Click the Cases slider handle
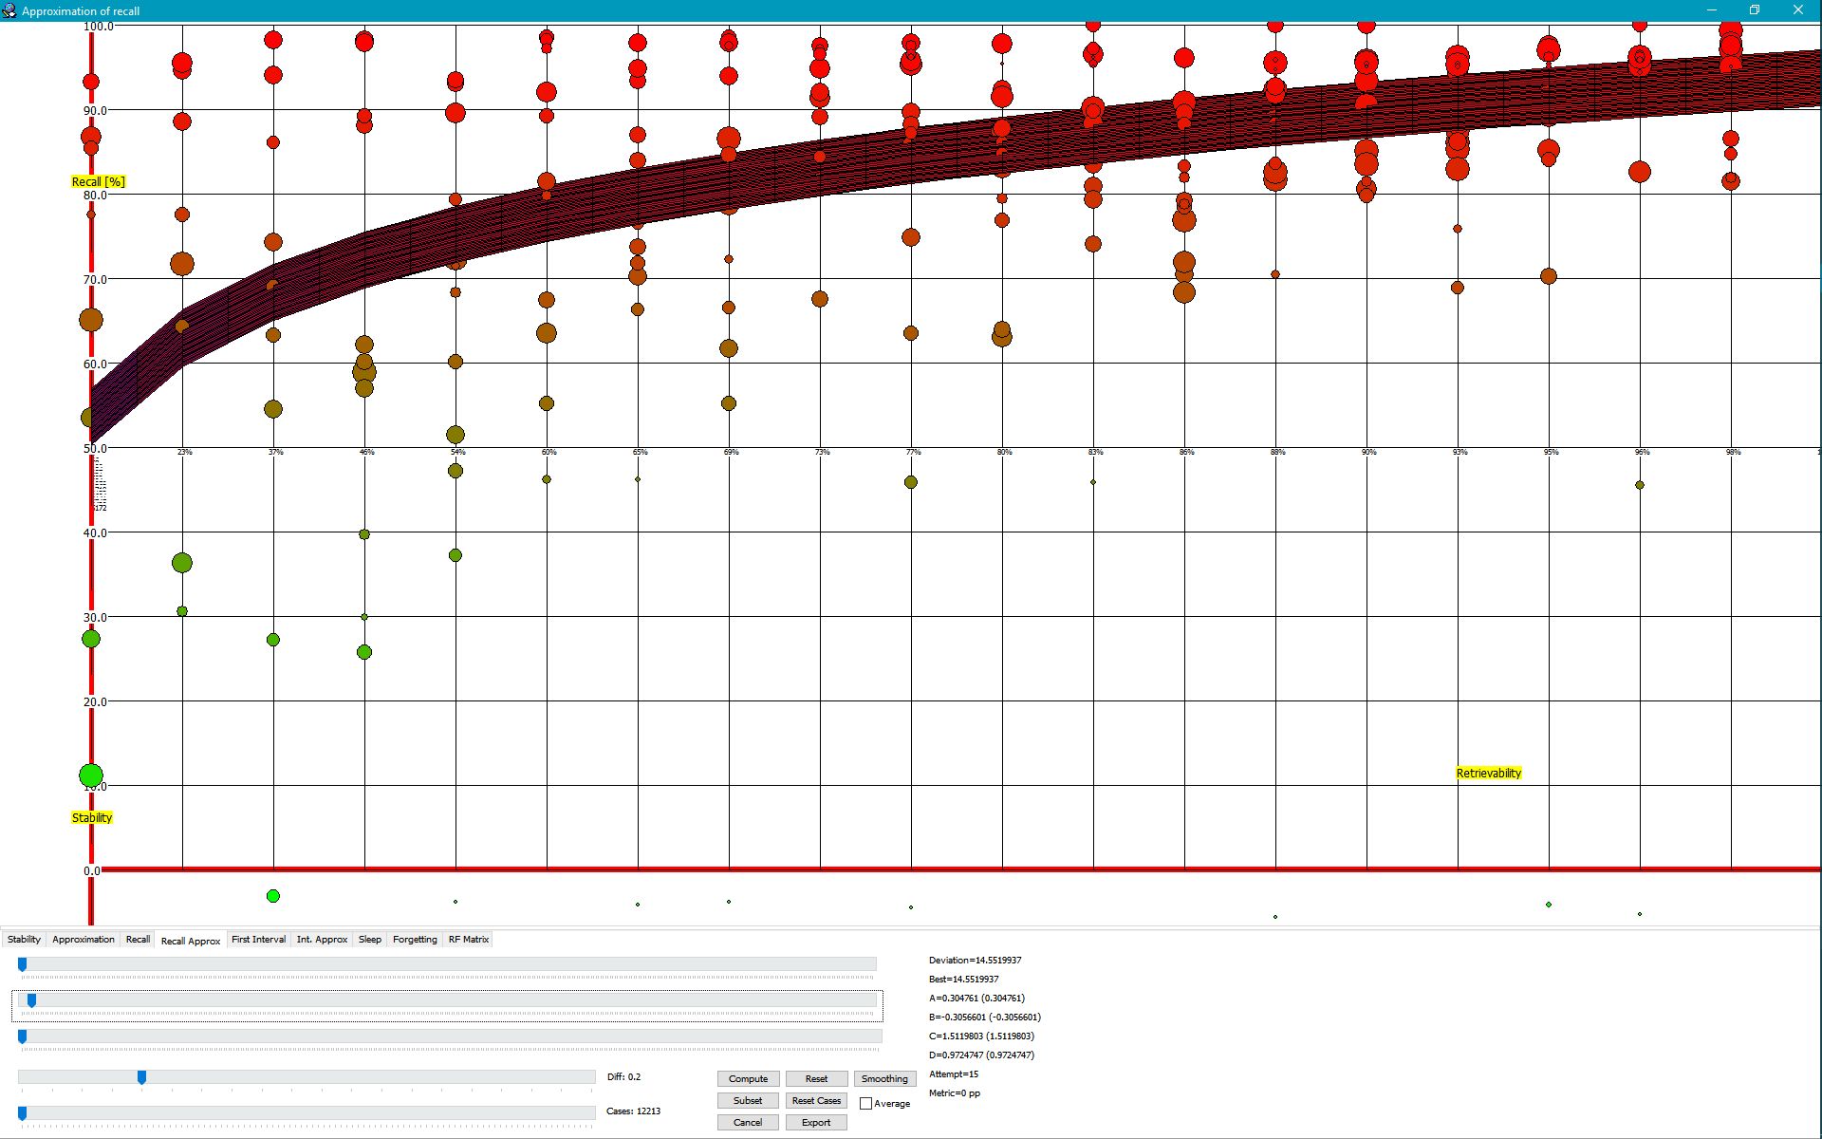This screenshot has height=1139, width=1822. [x=22, y=1113]
